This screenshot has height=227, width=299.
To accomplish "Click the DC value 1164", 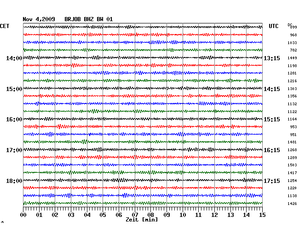I will [292, 119].
